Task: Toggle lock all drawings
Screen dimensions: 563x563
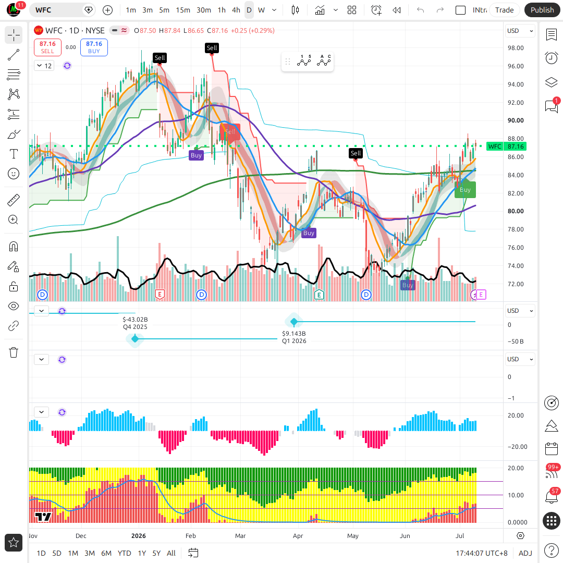Action: pos(14,286)
